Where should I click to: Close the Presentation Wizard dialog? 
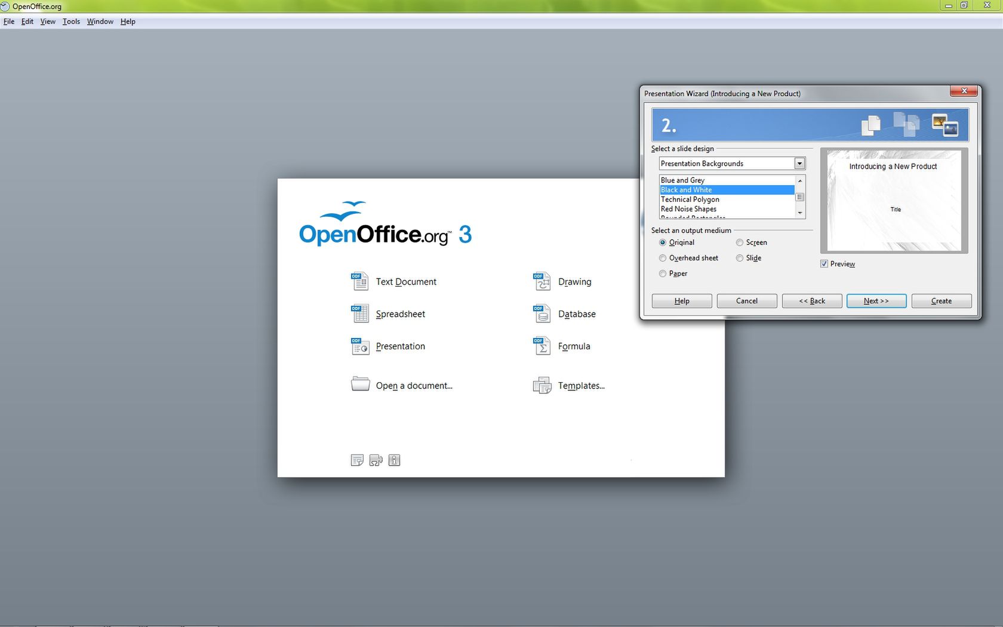point(964,91)
